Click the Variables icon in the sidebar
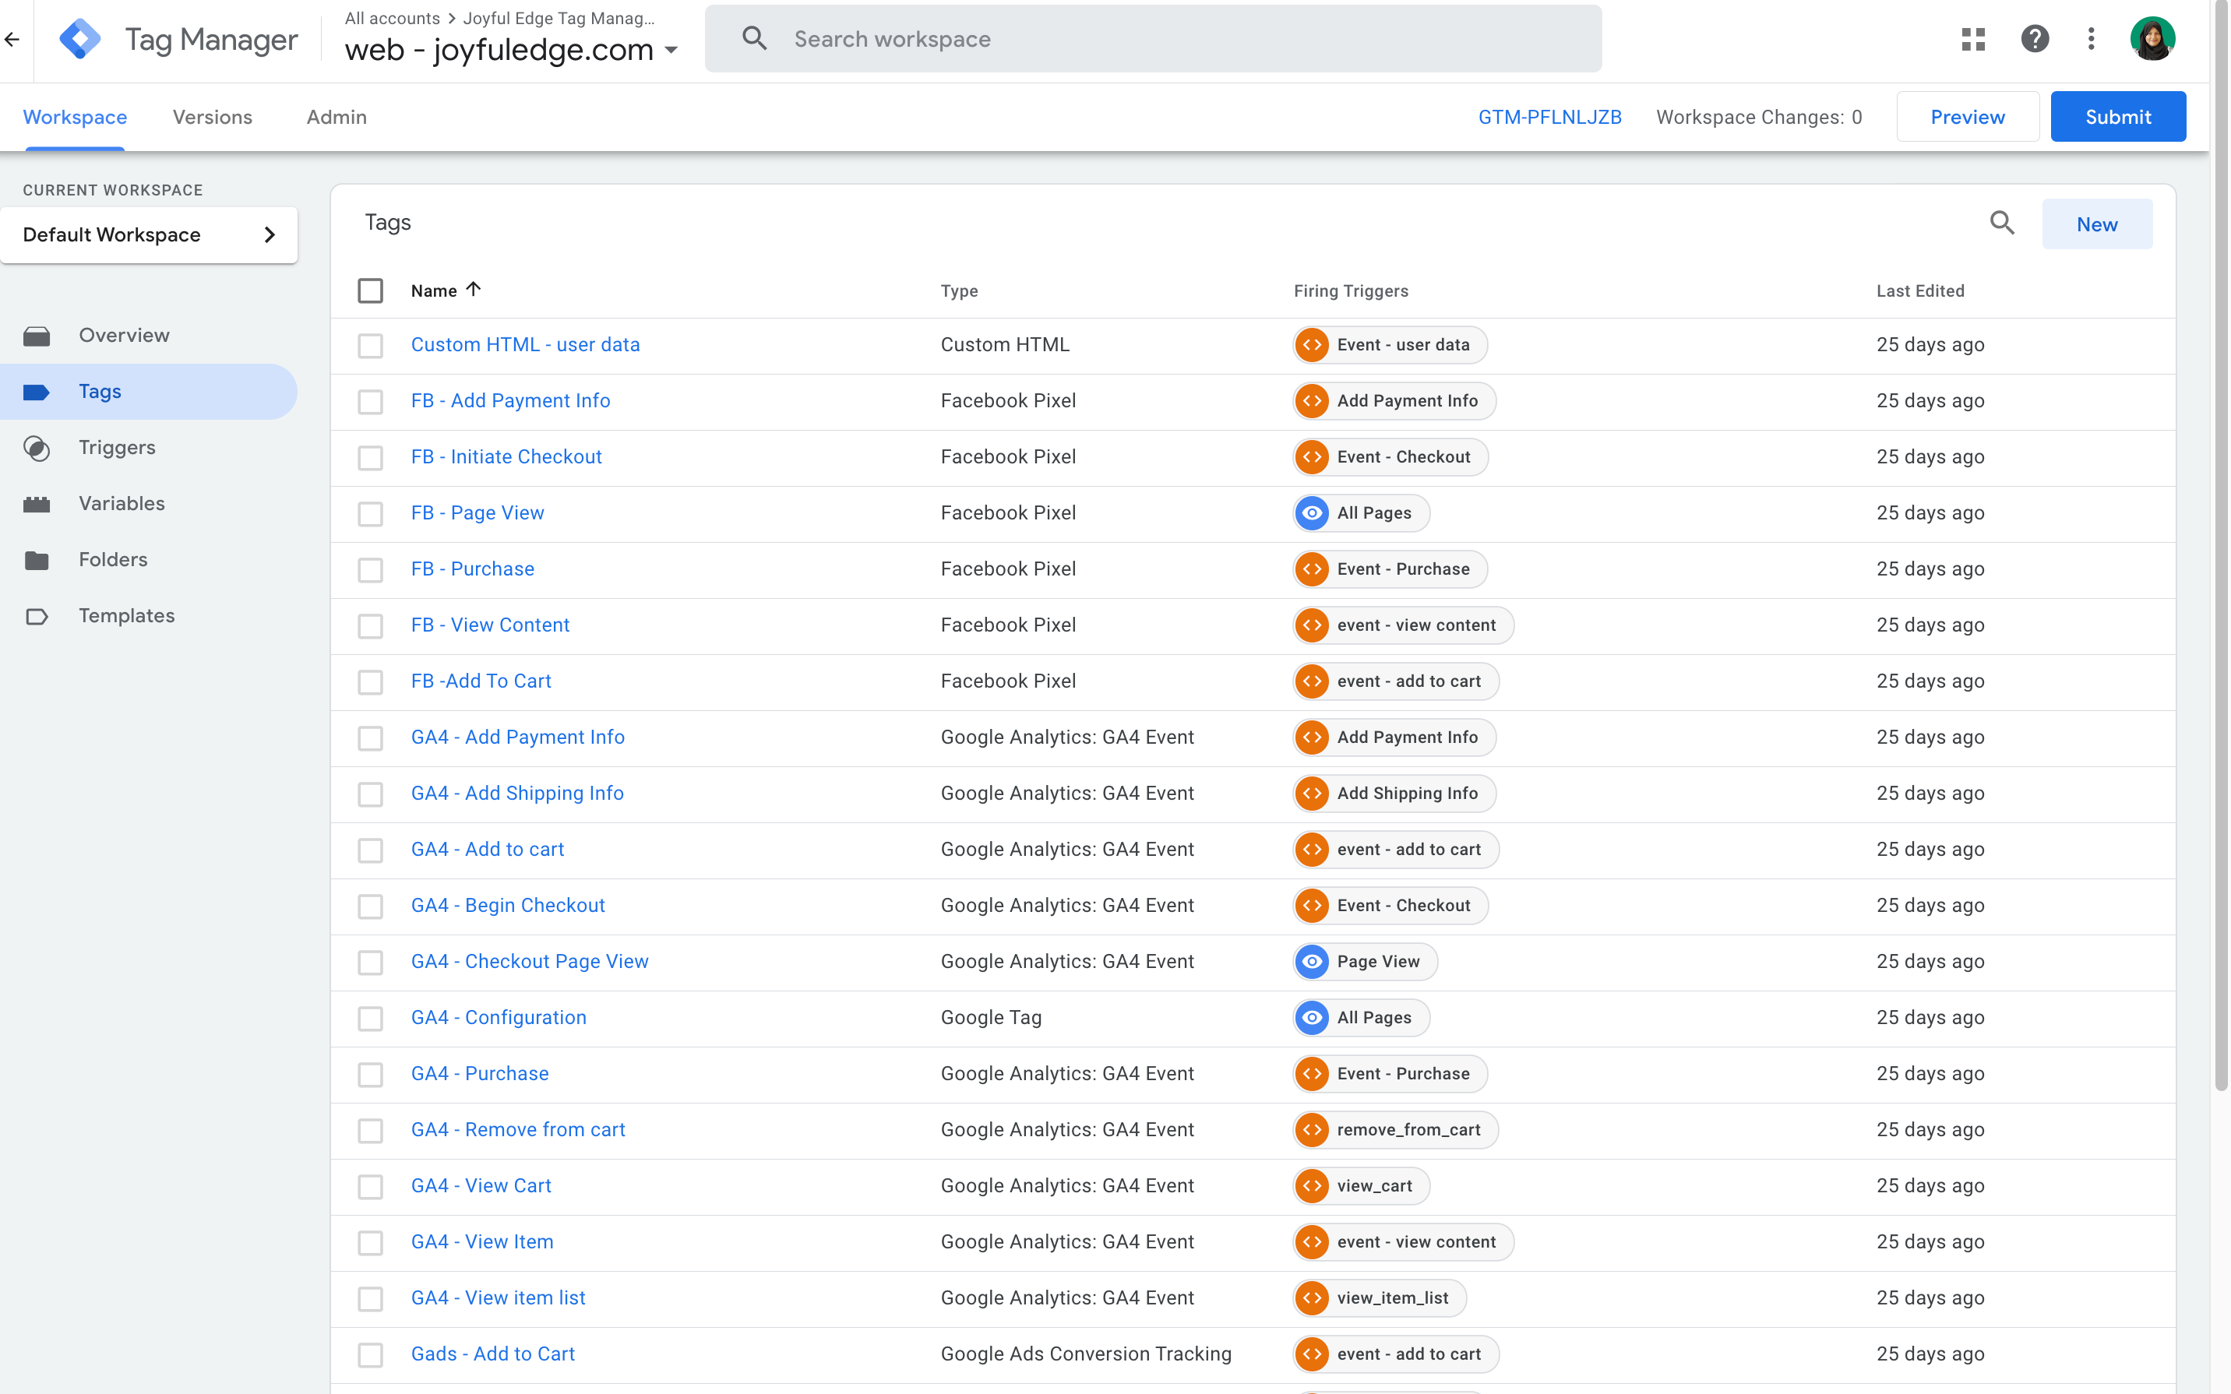This screenshot has height=1394, width=2231. tap(37, 505)
